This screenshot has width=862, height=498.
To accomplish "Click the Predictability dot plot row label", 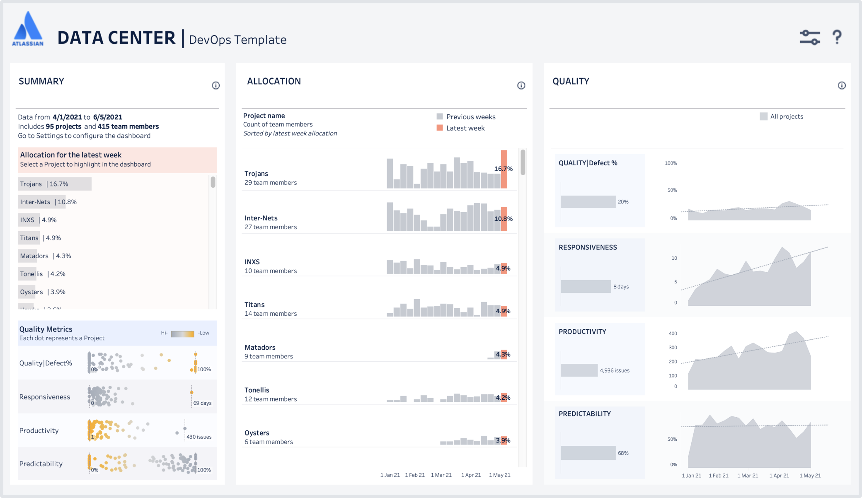I will (41, 464).
